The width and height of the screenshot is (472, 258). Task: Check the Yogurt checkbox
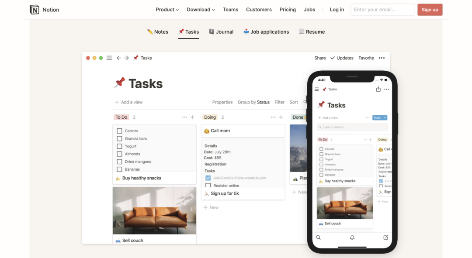point(119,146)
